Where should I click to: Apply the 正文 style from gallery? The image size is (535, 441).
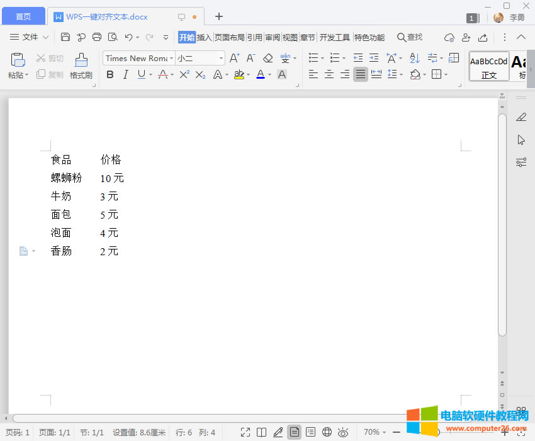tap(489, 66)
